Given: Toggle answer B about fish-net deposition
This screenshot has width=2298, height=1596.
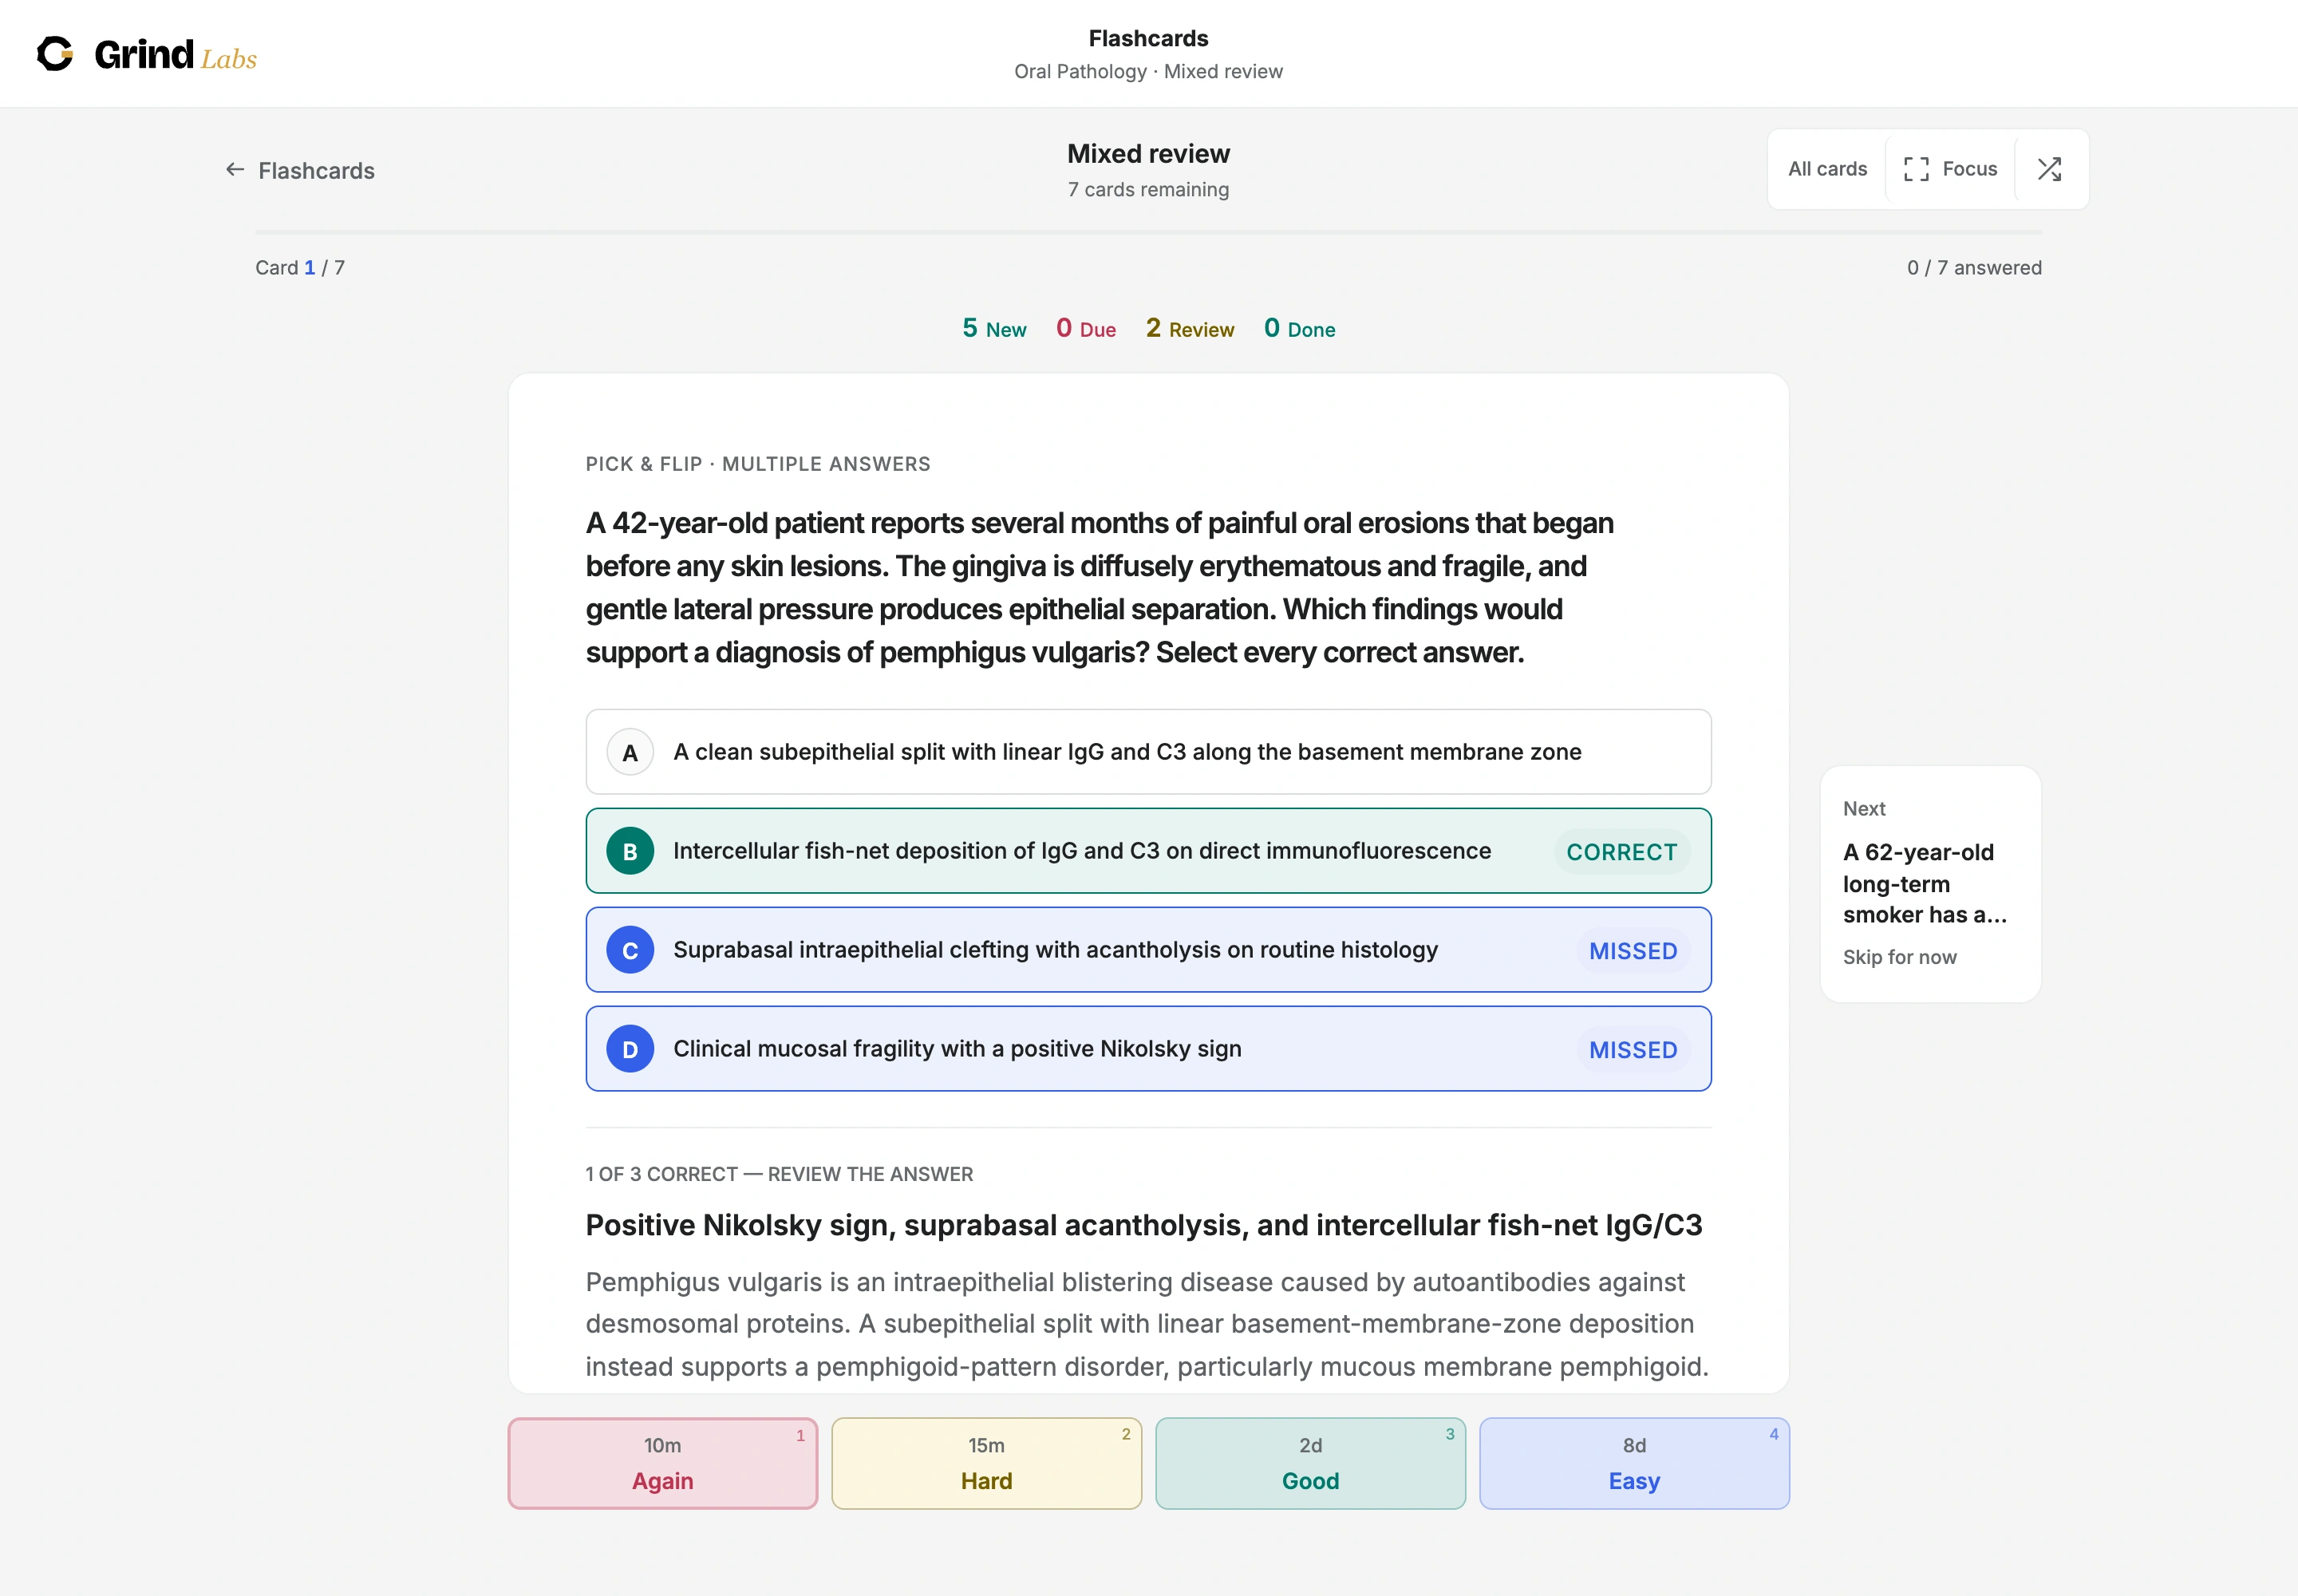Looking at the screenshot, I should coord(1148,851).
